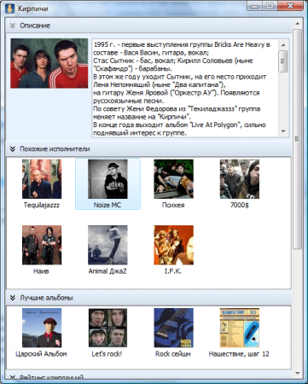Image resolution: width=308 pixels, height=384 pixels.
Task: Open the Tequilajazzz artist thumbnail
Action: click(42, 179)
